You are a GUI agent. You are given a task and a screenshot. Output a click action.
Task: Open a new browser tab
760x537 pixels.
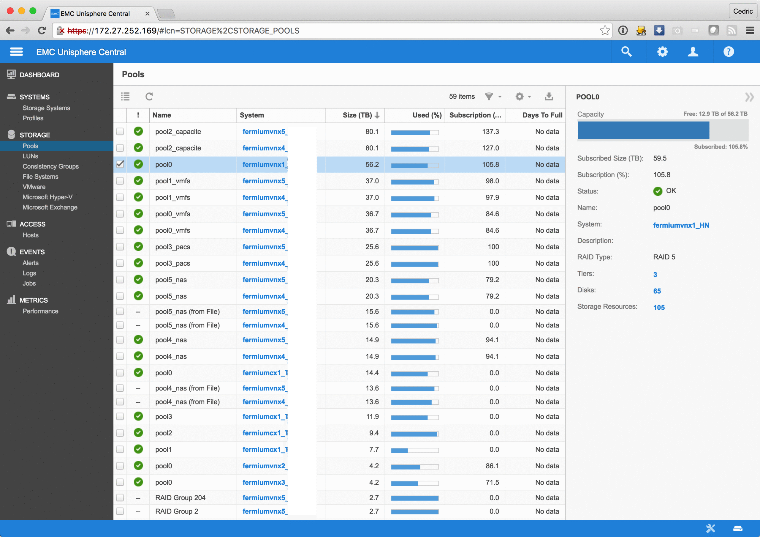coord(166,14)
